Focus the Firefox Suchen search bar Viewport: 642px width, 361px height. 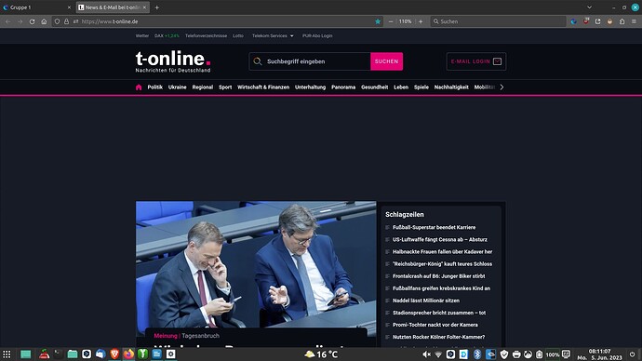[x=499, y=21]
